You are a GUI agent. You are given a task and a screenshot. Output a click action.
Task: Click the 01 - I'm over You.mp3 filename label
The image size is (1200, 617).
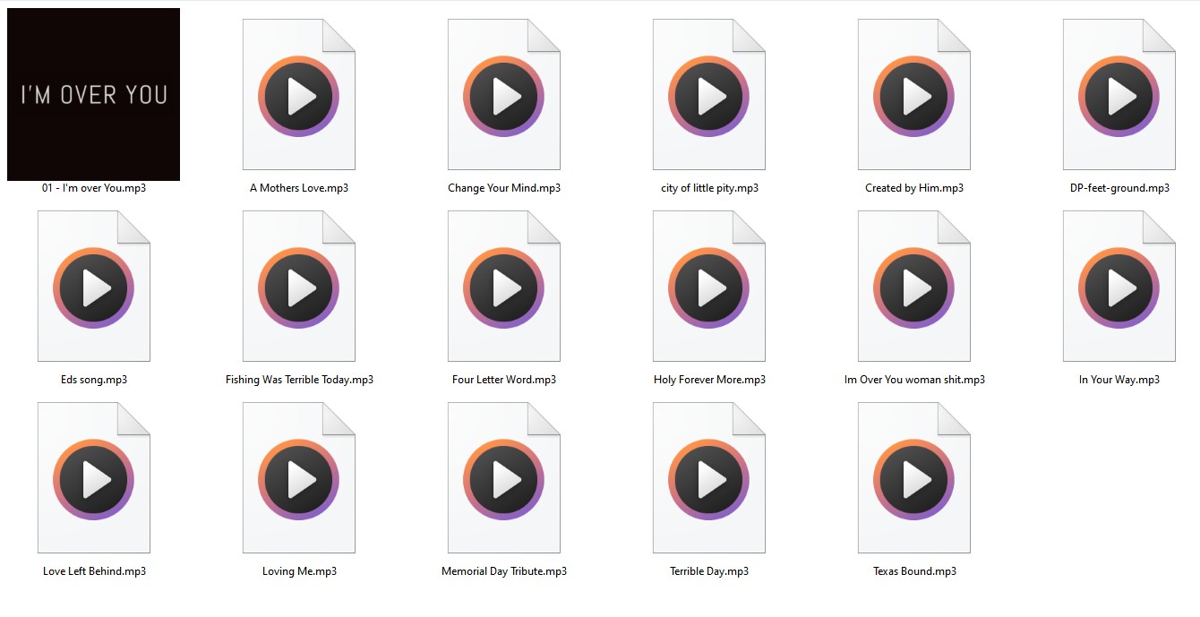pos(94,188)
